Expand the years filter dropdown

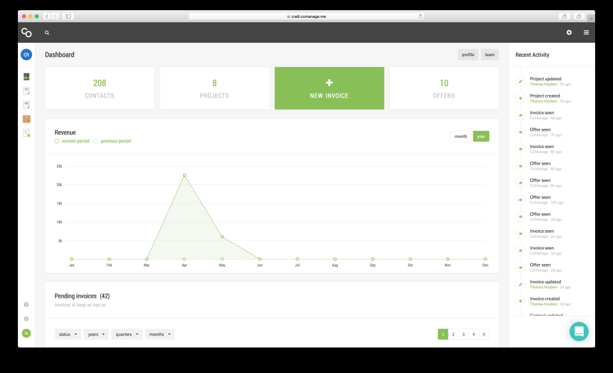coord(96,333)
